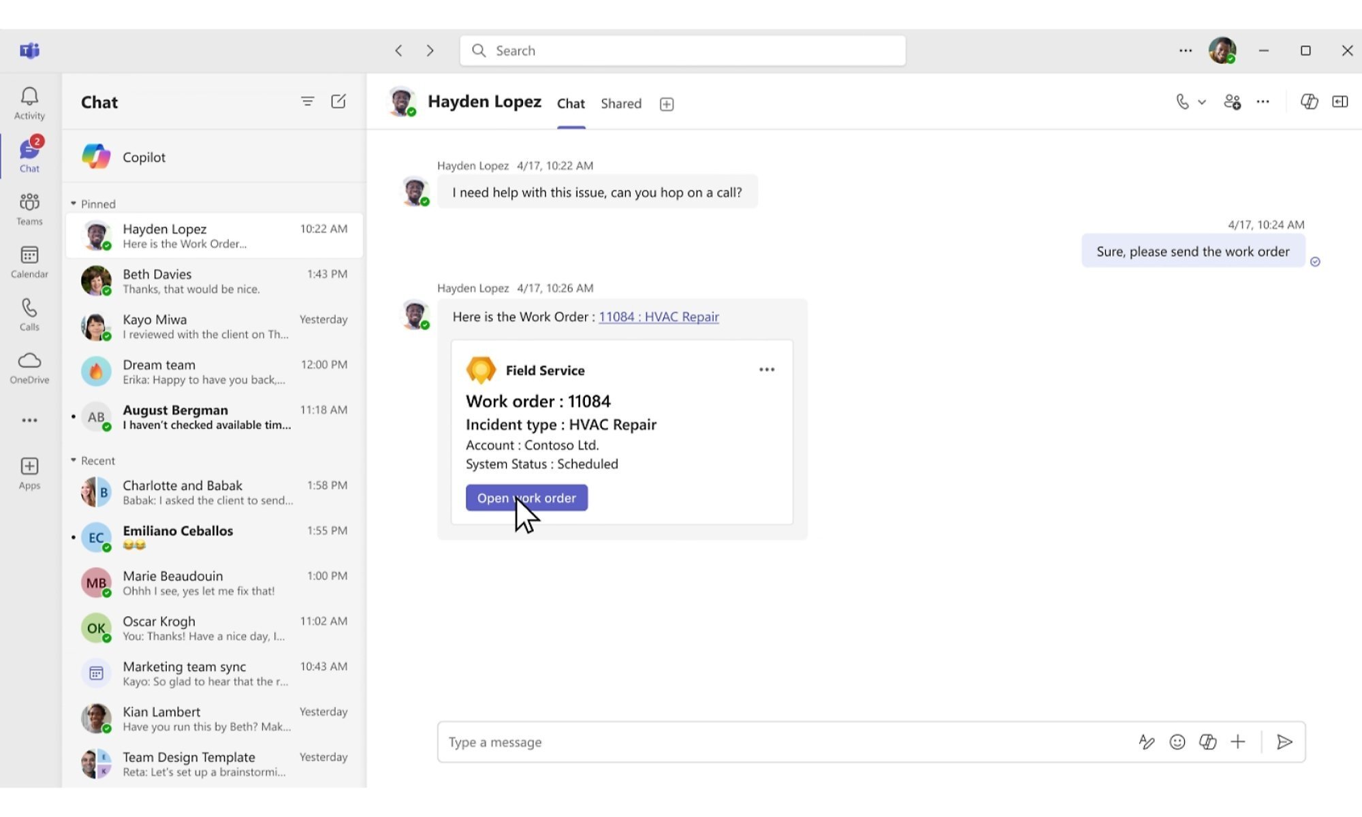The image size is (1362, 817).
Task: Go back with the left arrow
Action: tap(399, 50)
